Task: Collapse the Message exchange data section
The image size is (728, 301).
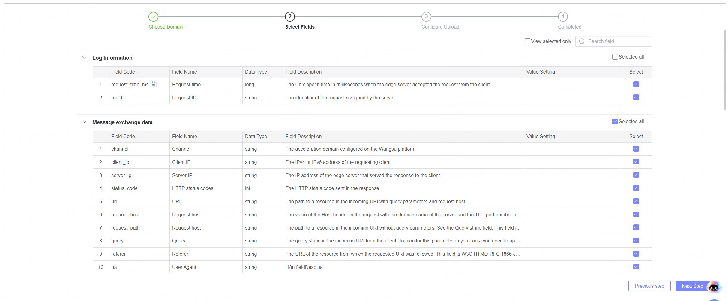Action: (x=85, y=122)
